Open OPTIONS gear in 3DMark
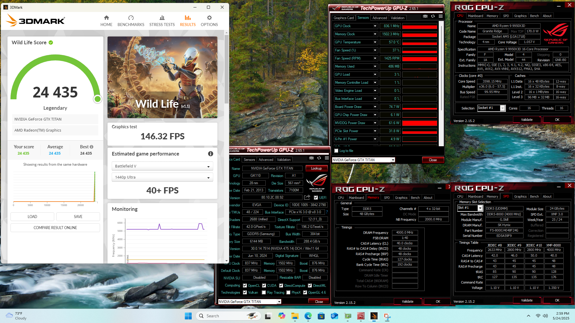This screenshot has height=323, width=575. click(x=209, y=21)
